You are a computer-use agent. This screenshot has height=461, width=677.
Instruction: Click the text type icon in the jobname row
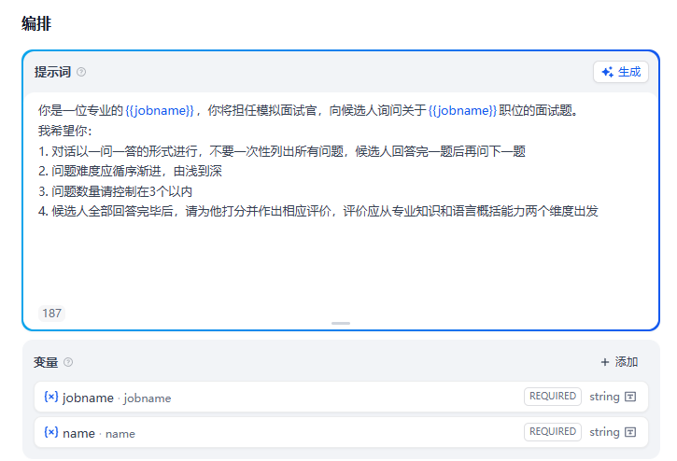[630, 397]
